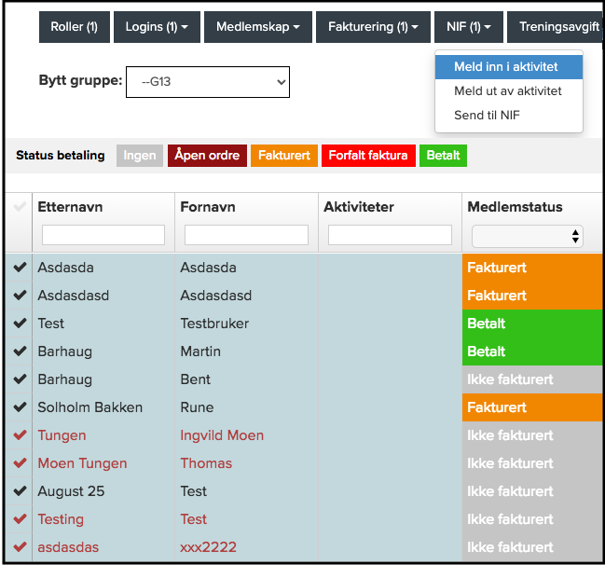Click the orange Fakturert status legend
Image resolution: width=605 pixels, height=565 pixels.
pos(284,156)
